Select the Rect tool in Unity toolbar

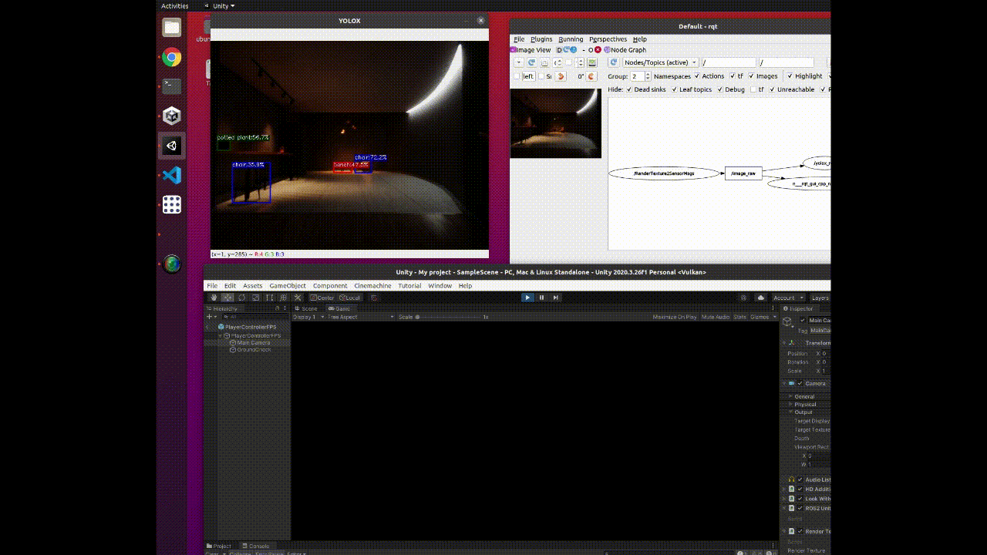click(x=270, y=298)
